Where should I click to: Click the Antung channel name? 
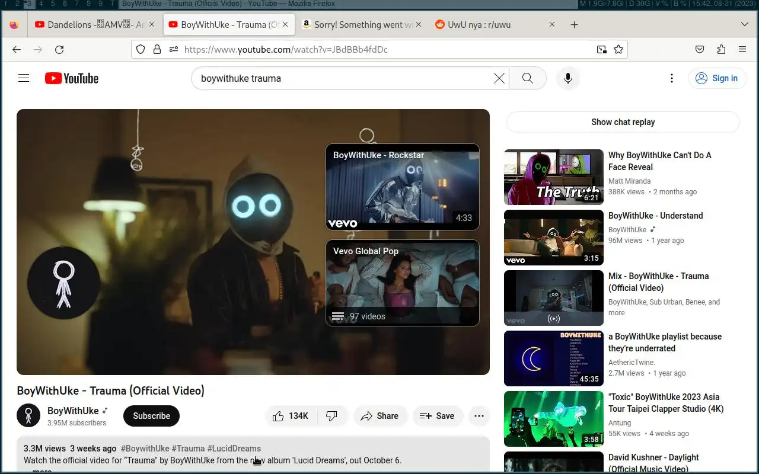(620, 423)
